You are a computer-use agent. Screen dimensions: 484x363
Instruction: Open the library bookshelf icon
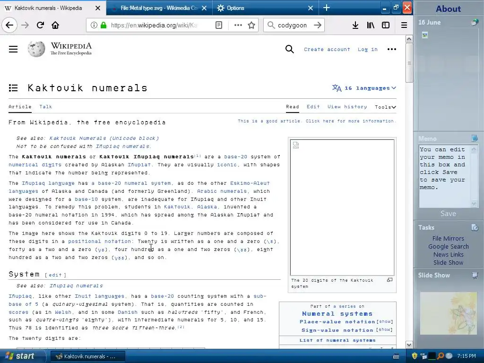371,25
